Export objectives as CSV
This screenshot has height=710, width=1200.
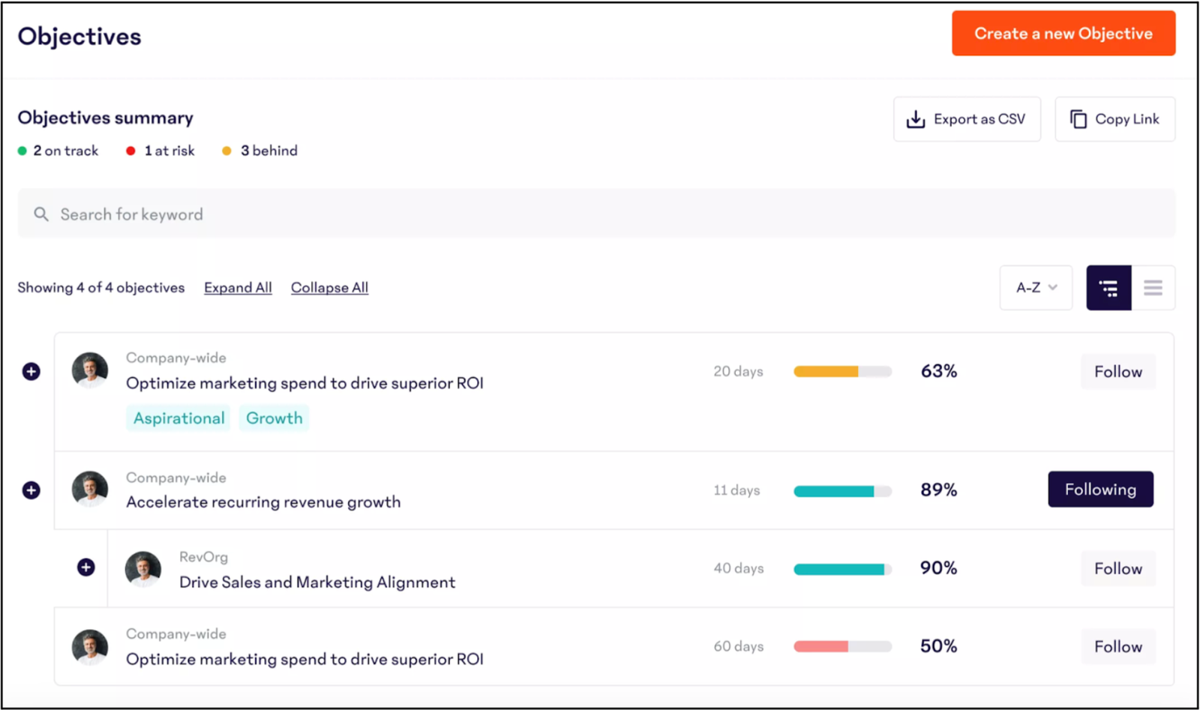[x=966, y=118]
